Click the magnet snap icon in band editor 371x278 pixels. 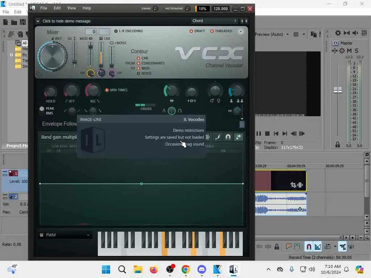[228, 137]
